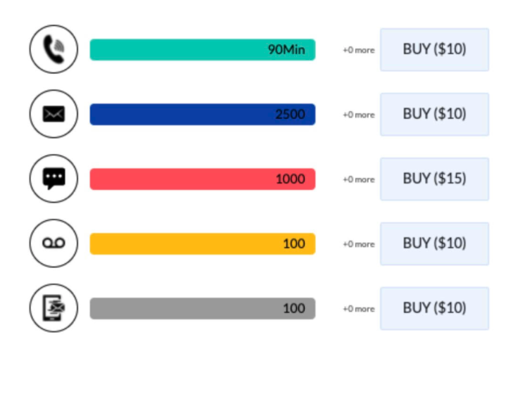Click the blue 2500 usage bar
The height and width of the screenshot is (394, 527).
tap(203, 114)
